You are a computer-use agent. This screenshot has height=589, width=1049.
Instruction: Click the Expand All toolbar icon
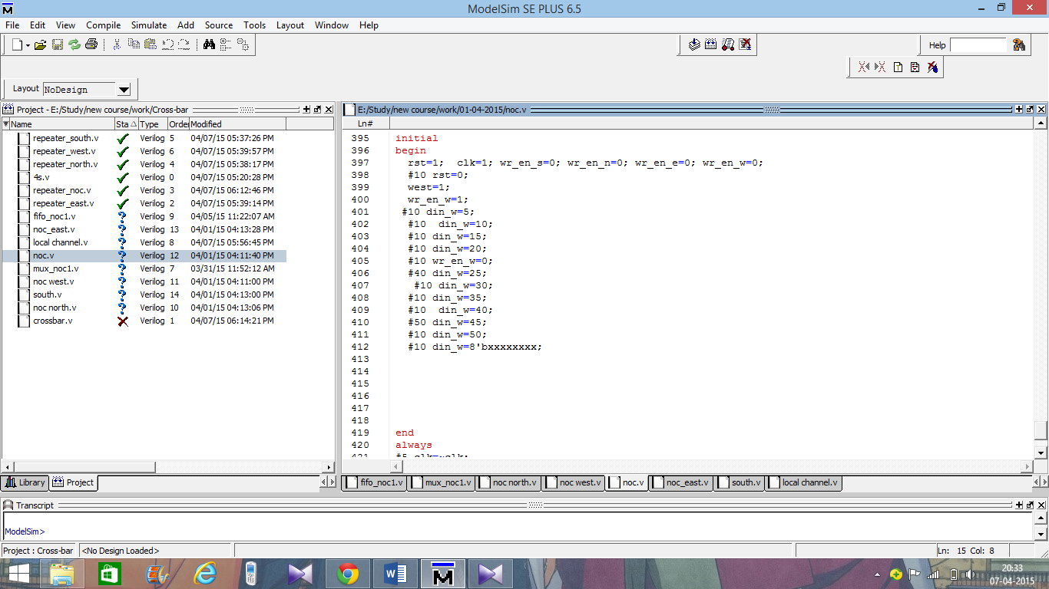pyautogui.click(x=243, y=45)
